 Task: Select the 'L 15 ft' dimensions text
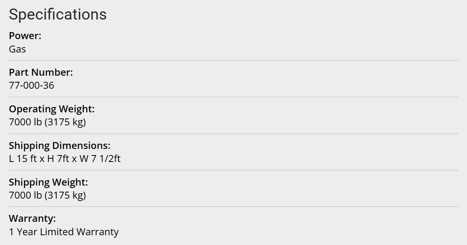click(x=23, y=159)
